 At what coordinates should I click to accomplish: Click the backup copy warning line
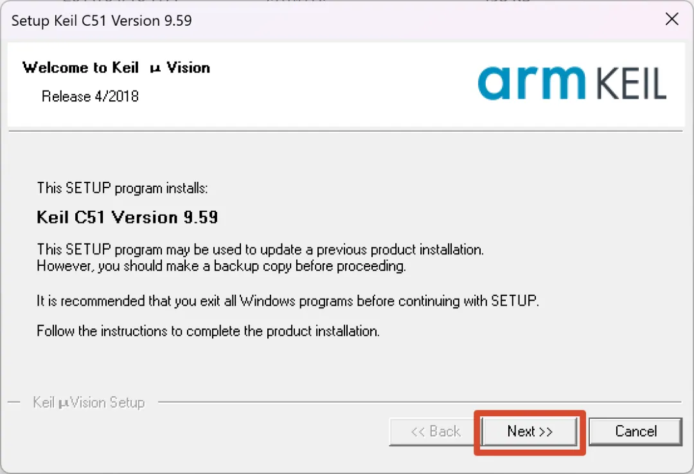click(x=221, y=266)
